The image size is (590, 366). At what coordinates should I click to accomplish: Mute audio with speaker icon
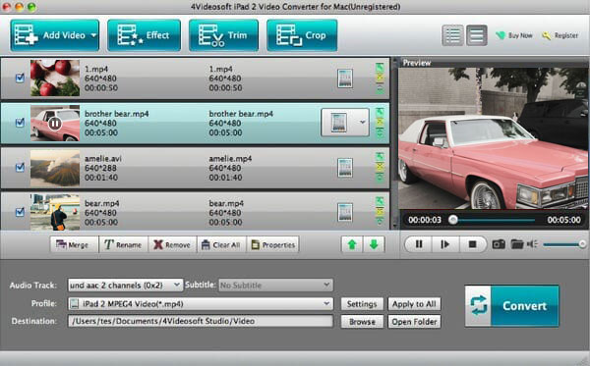[532, 244]
